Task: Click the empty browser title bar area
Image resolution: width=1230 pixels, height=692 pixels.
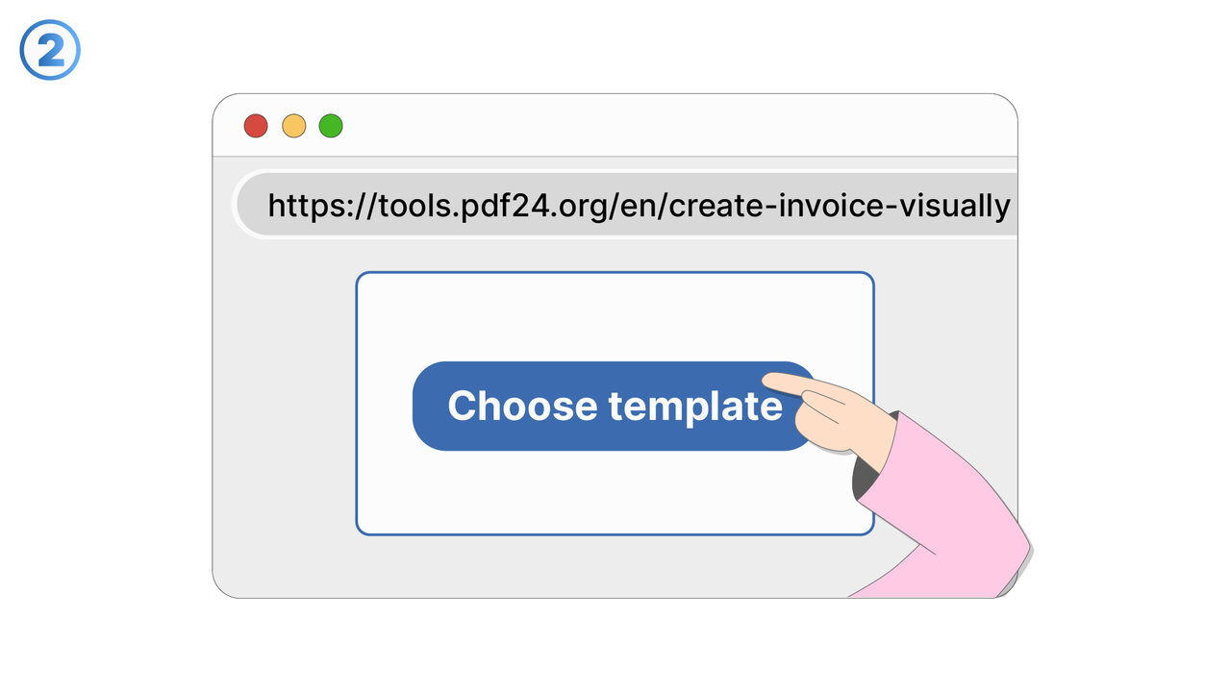Action: coord(673,126)
